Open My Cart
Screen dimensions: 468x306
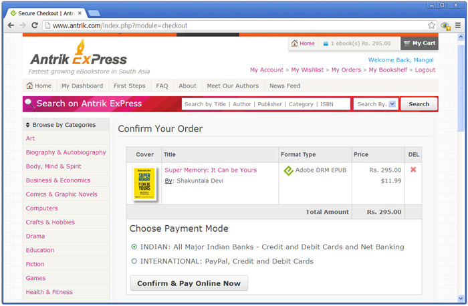click(419, 43)
